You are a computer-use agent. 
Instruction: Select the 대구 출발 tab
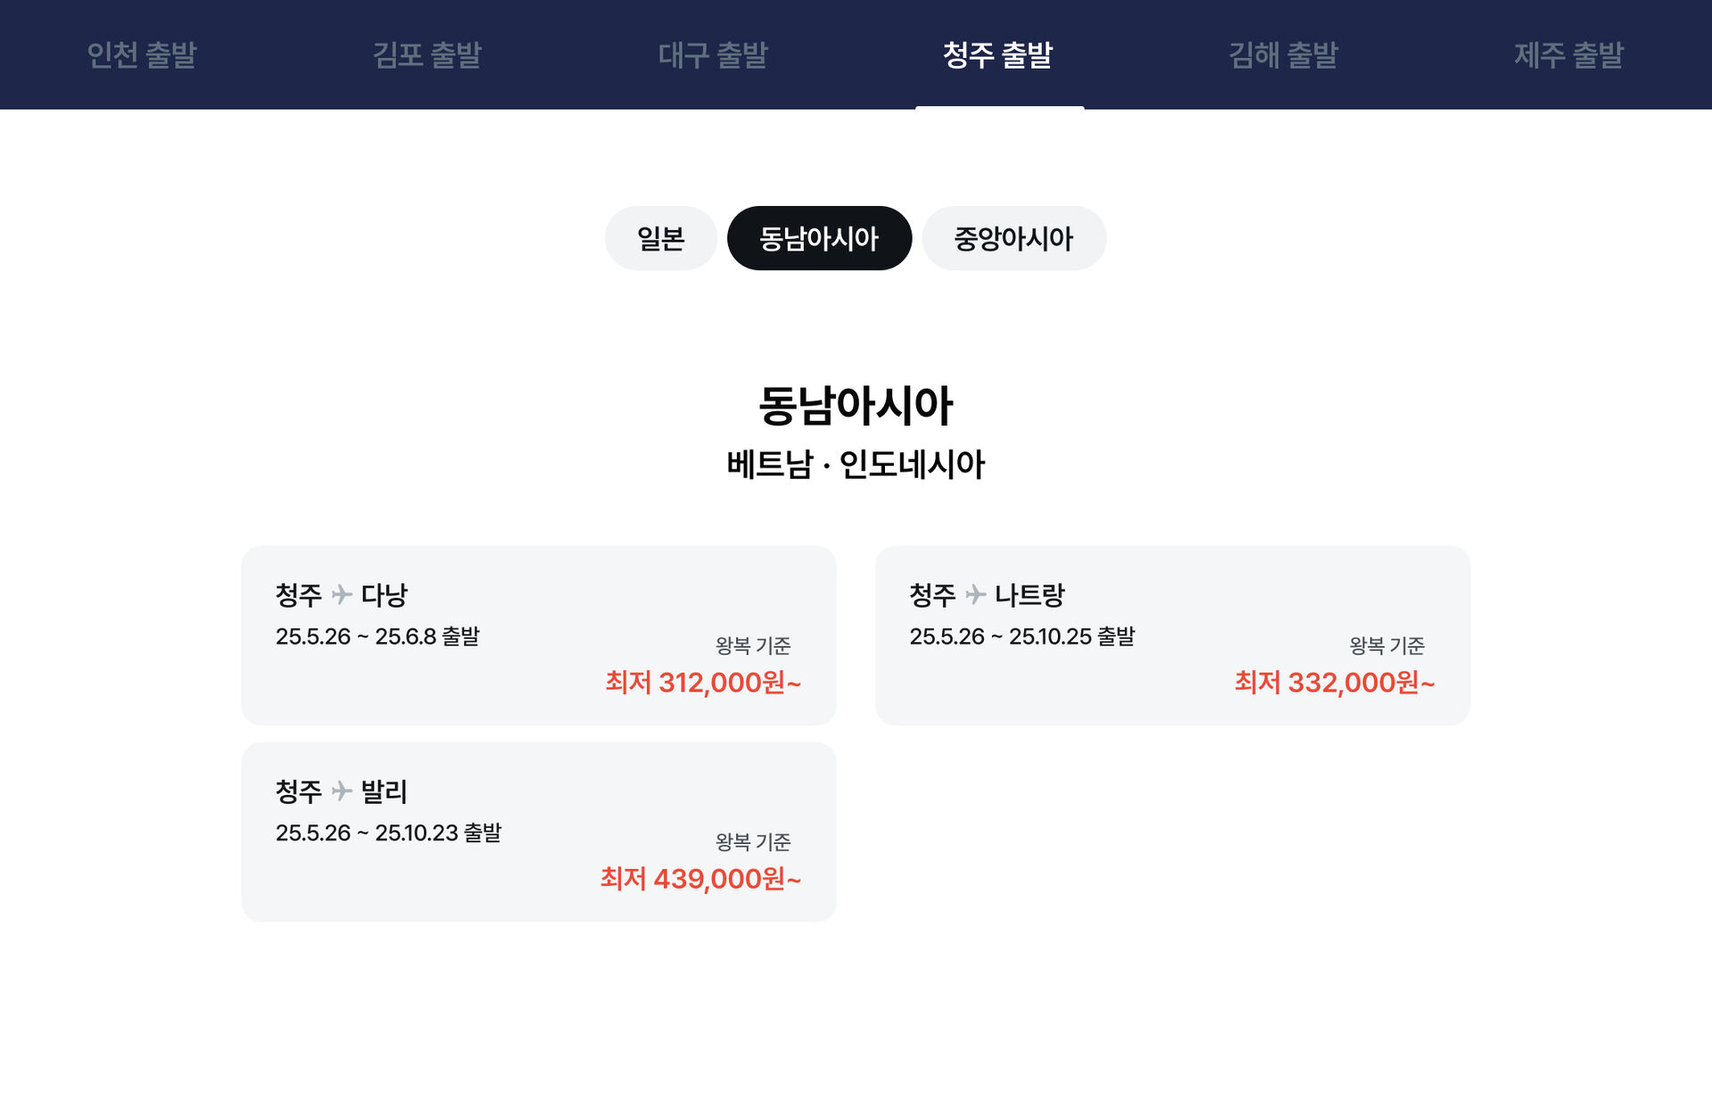(713, 55)
